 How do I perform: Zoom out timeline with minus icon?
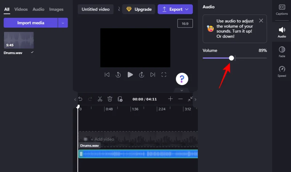click(180, 99)
